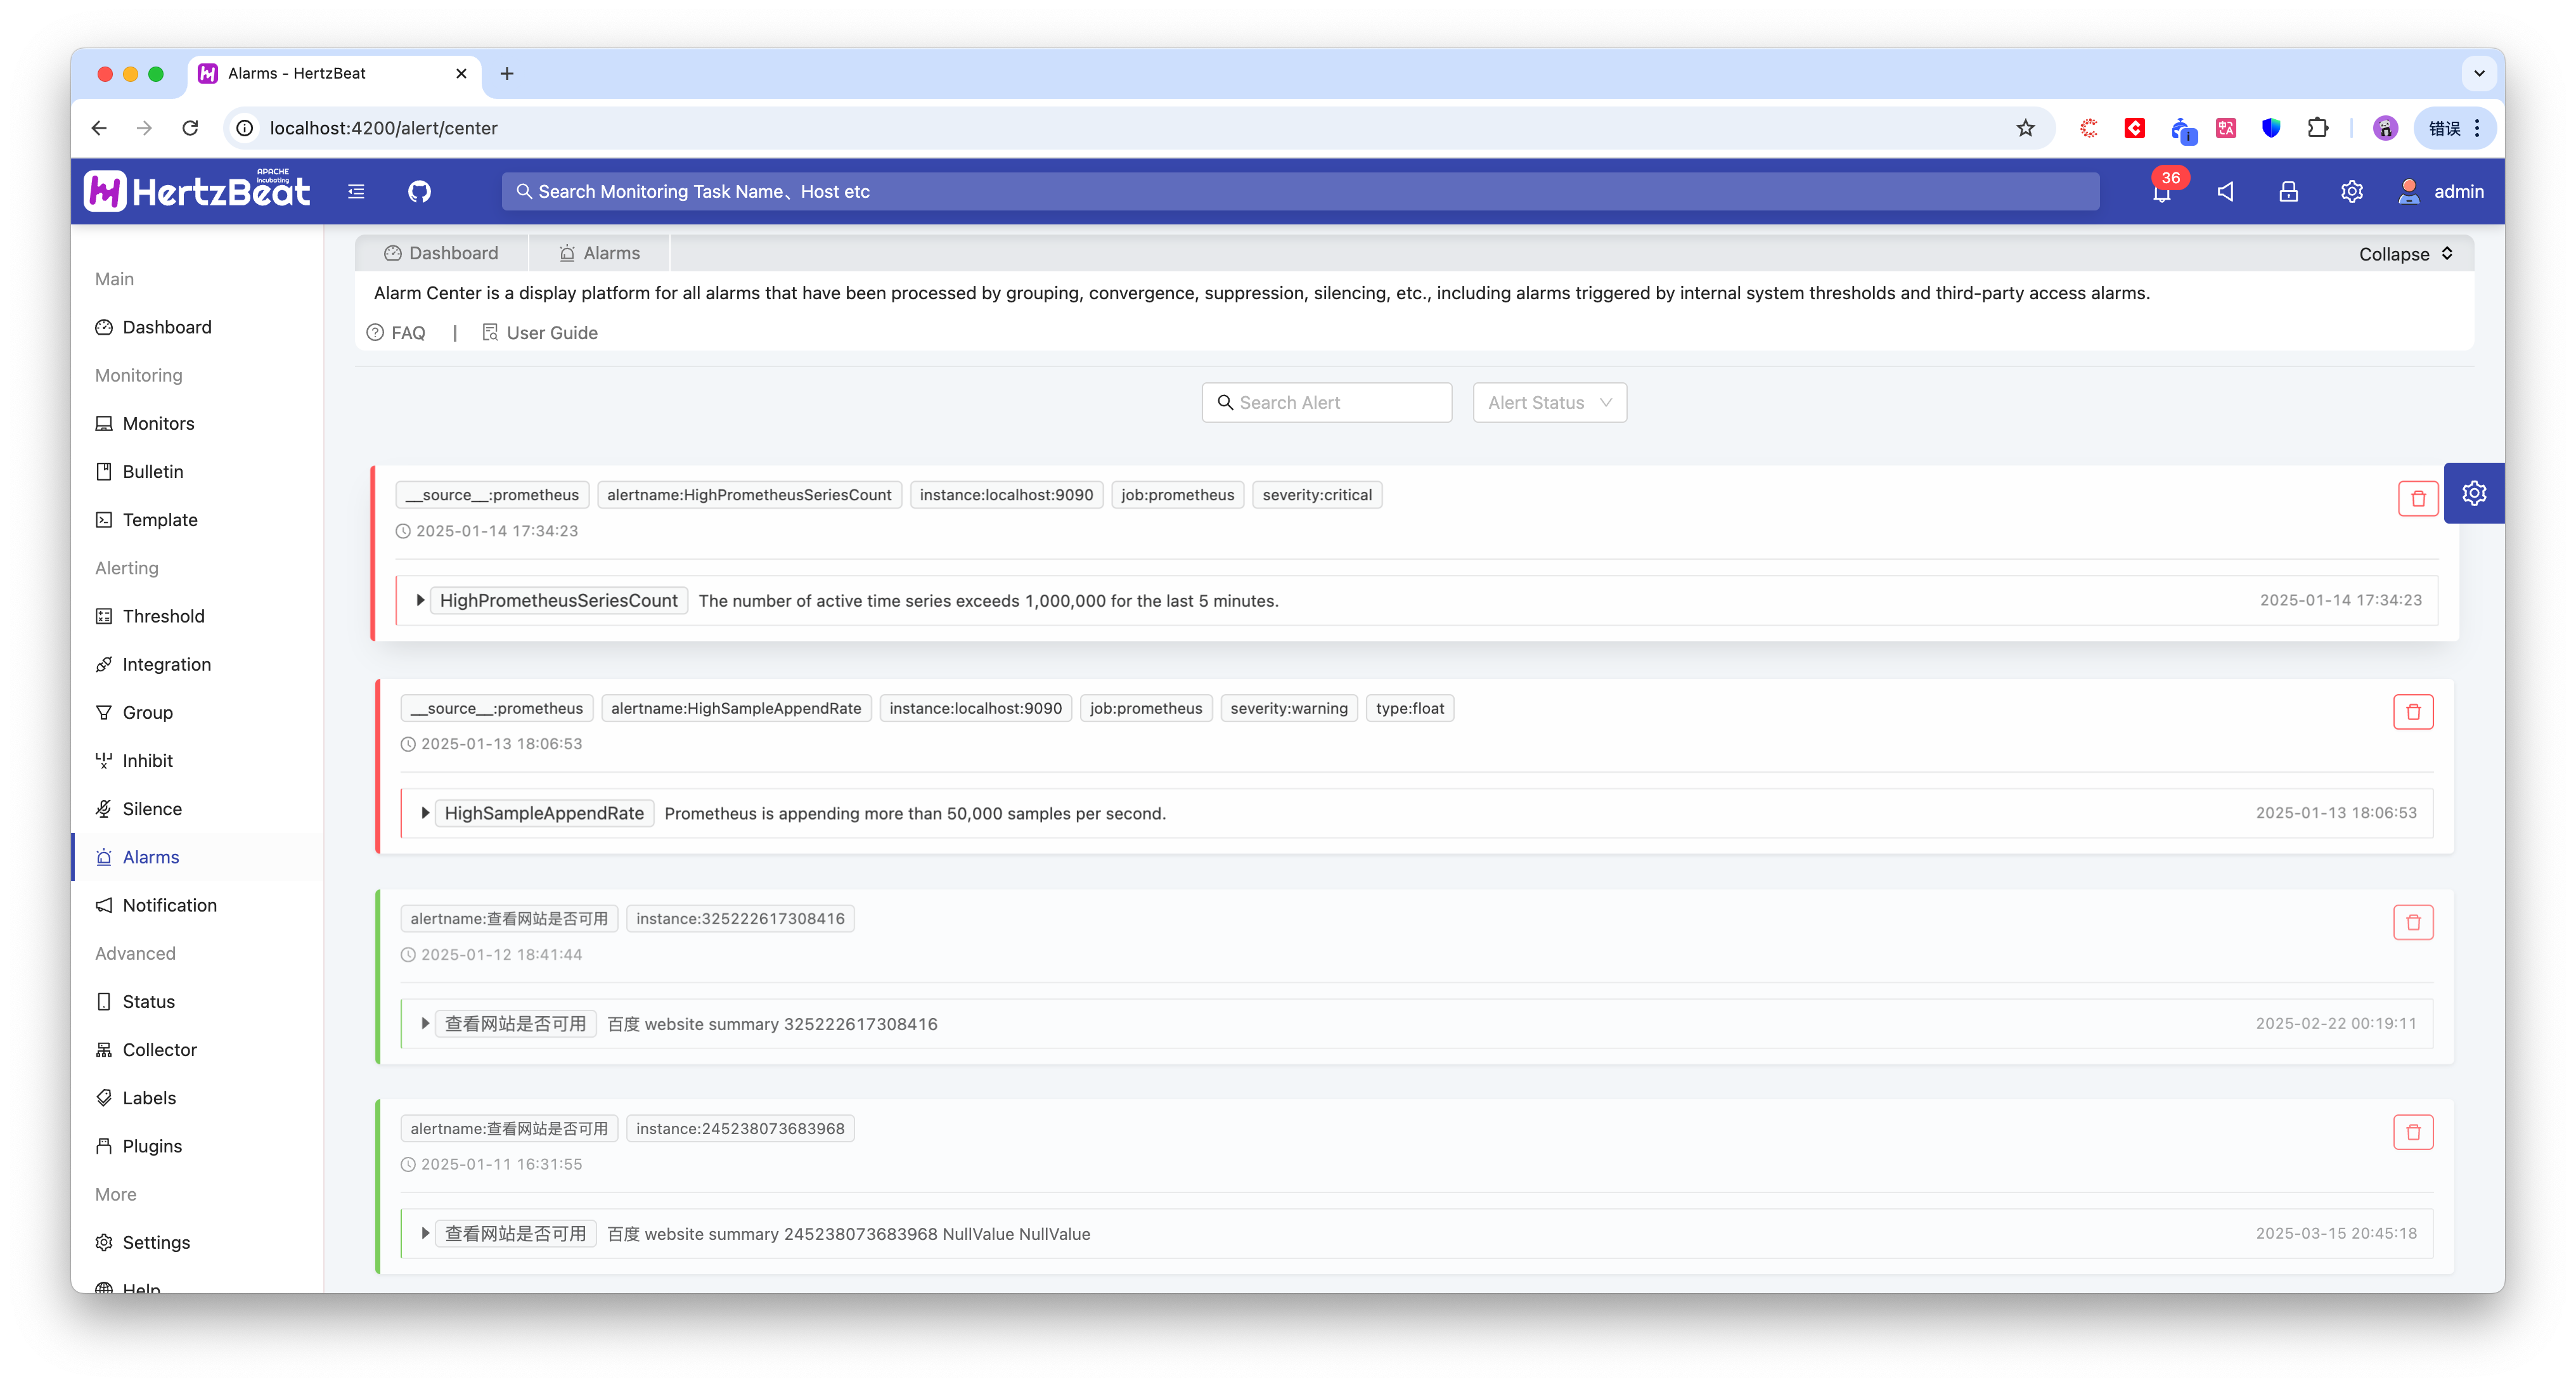Collapse the Alarm Center help panel
The height and width of the screenshot is (1387, 2576).
tap(2405, 254)
